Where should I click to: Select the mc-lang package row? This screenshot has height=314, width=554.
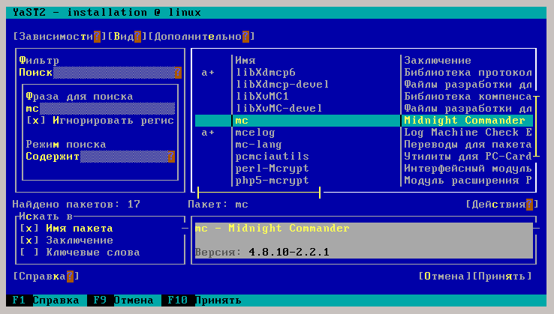364,145
